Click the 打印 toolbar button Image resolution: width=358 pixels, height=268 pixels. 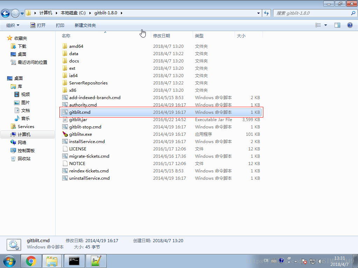[x=60, y=25]
